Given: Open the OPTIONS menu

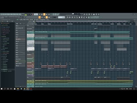Looking at the screenshot, I should [x=14, y=14].
